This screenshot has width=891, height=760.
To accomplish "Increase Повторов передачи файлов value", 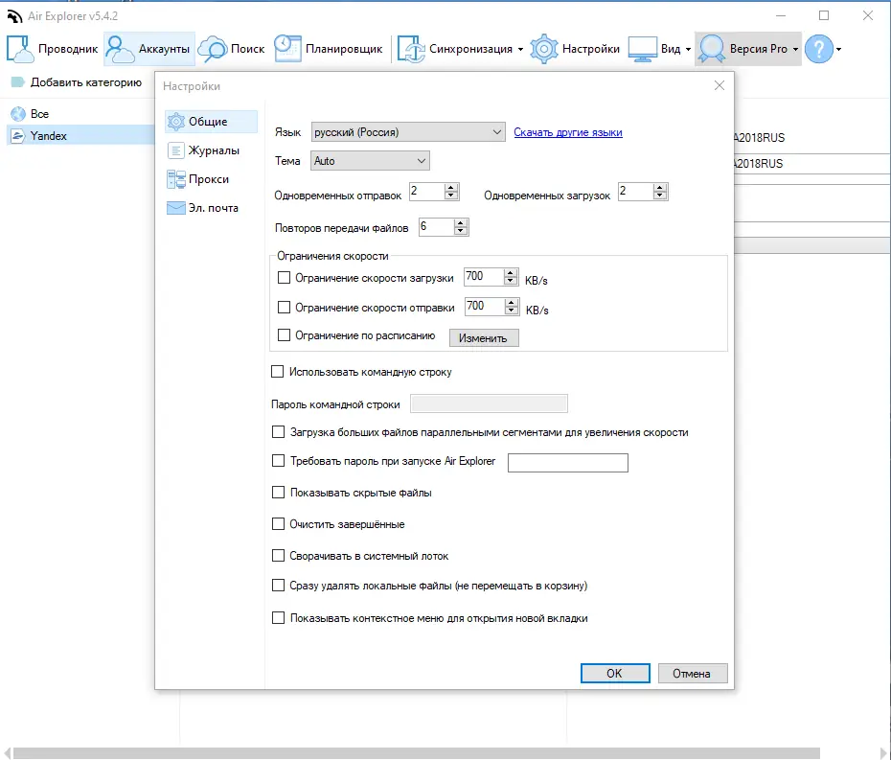I will pos(461,223).
